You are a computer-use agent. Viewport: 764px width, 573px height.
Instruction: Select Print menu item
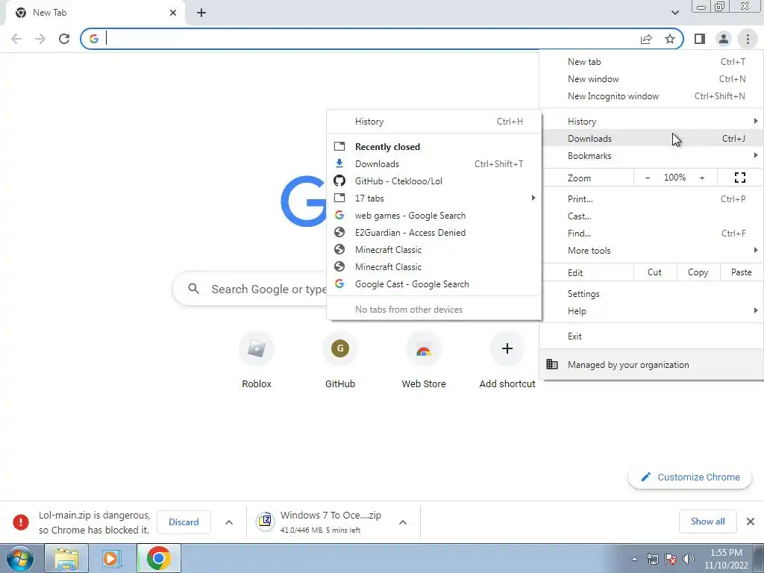point(651,198)
